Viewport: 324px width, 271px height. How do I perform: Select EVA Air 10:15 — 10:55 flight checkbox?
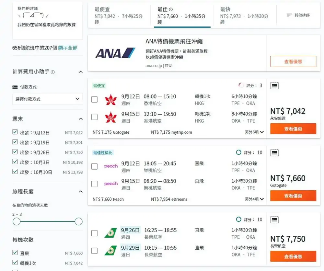[x=94, y=251]
